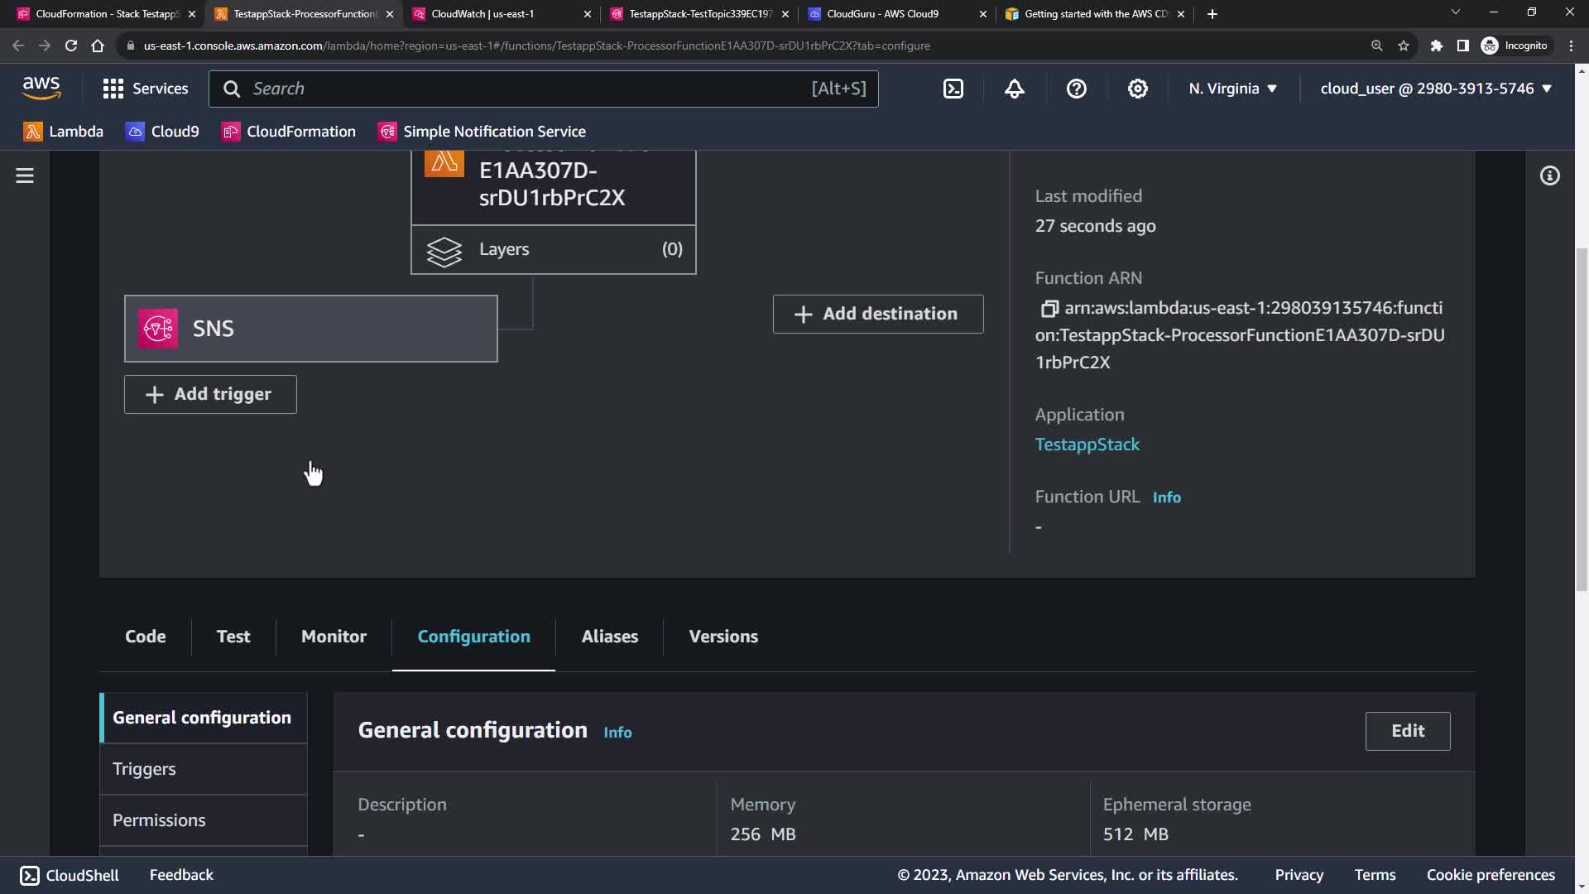Image resolution: width=1589 pixels, height=894 pixels.
Task: Toggle the hamburger side navigation menu
Action: (25, 175)
